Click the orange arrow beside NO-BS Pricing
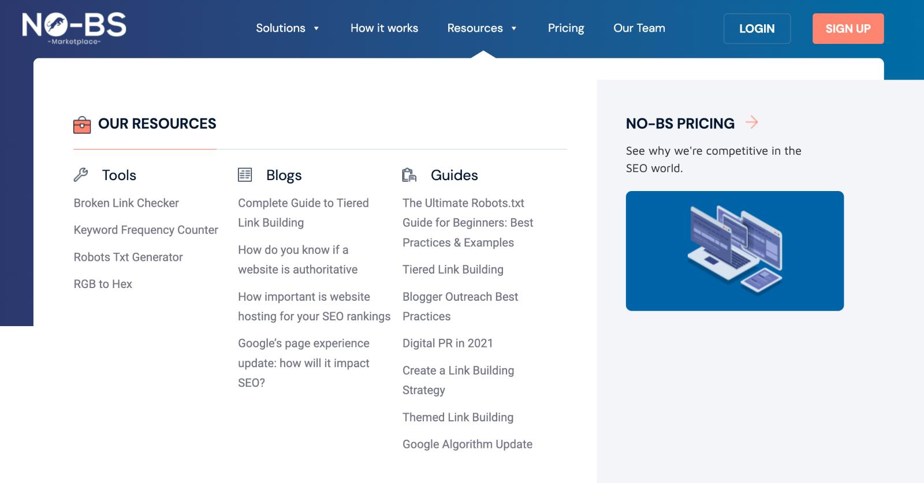The width and height of the screenshot is (924, 486). (751, 122)
